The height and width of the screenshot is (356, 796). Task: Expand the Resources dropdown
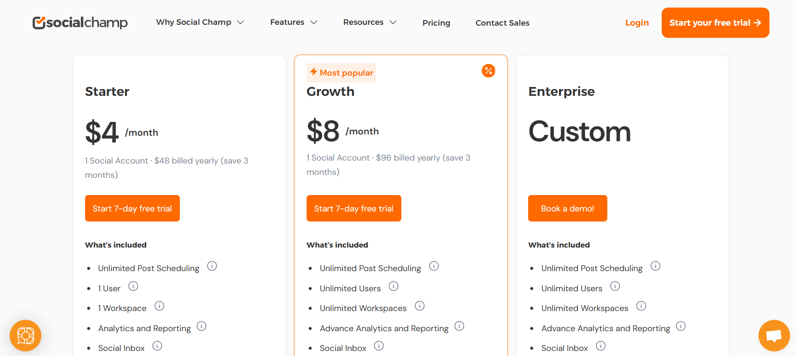tap(369, 22)
